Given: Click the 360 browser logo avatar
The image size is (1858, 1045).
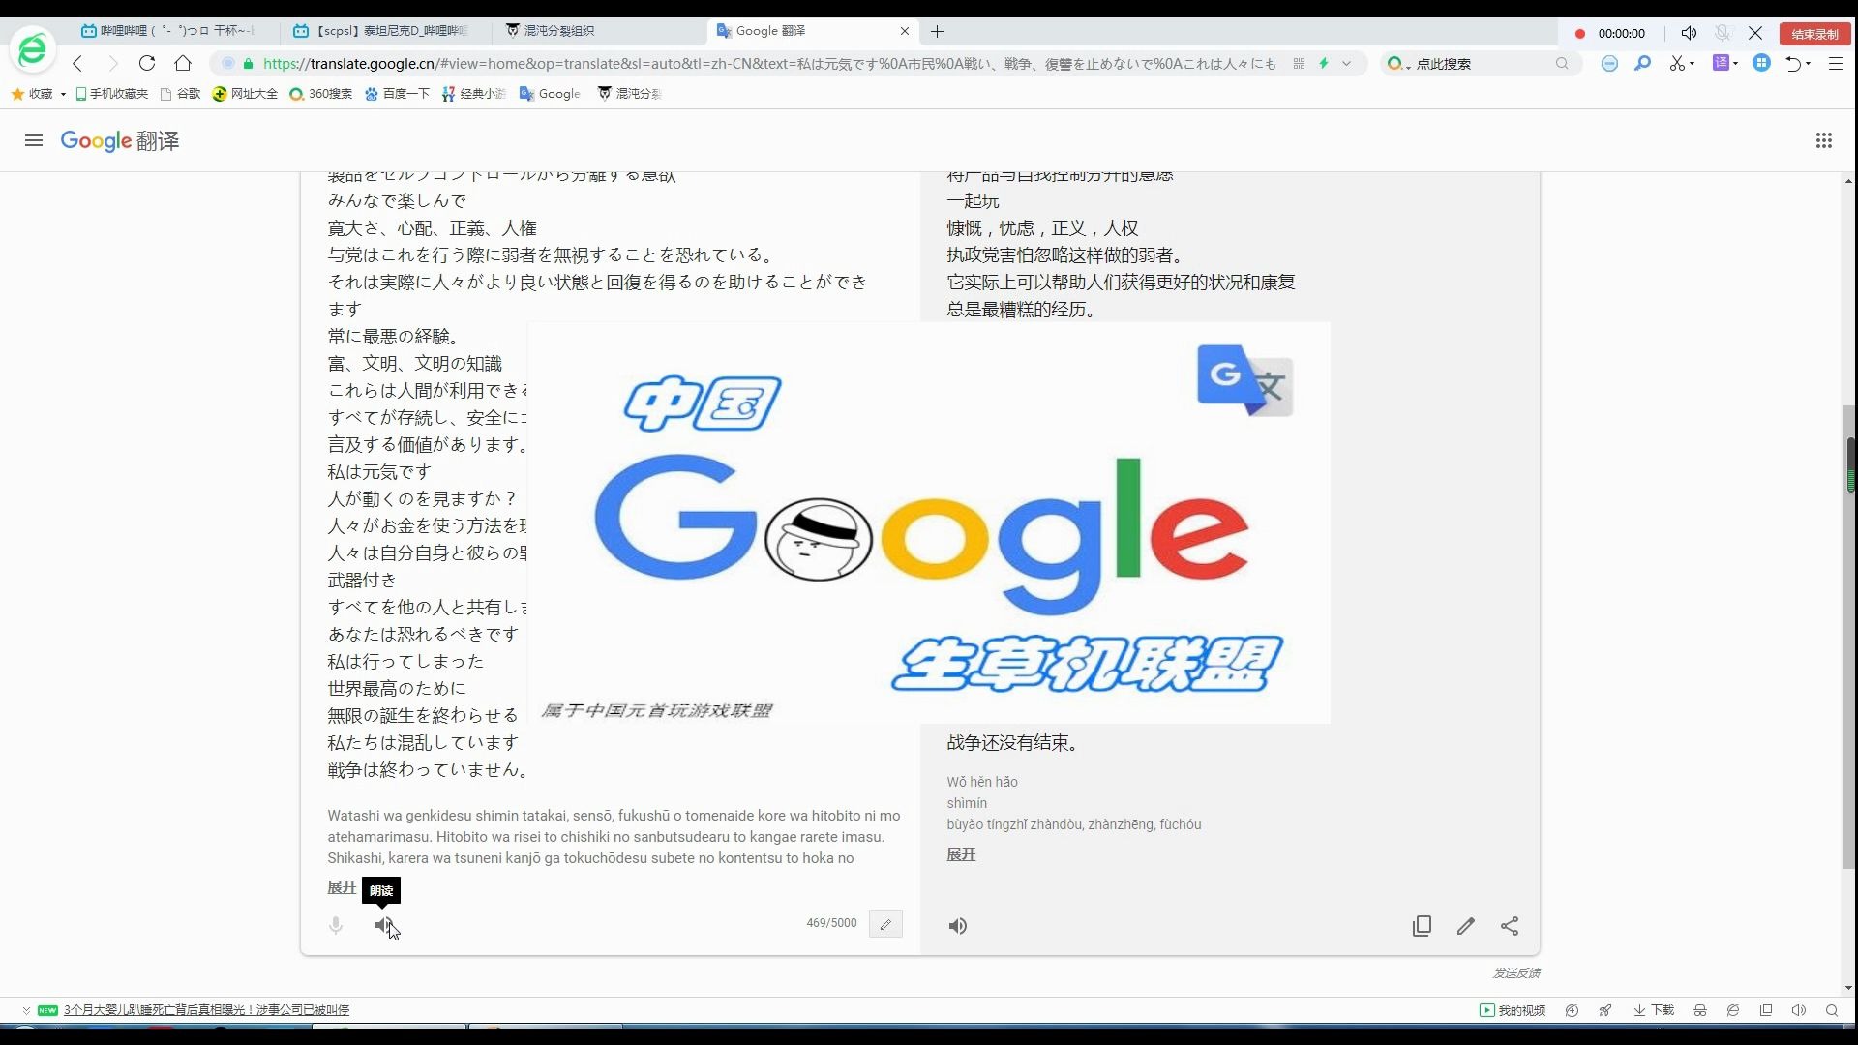Looking at the screenshot, I should [x=32, y=48].
